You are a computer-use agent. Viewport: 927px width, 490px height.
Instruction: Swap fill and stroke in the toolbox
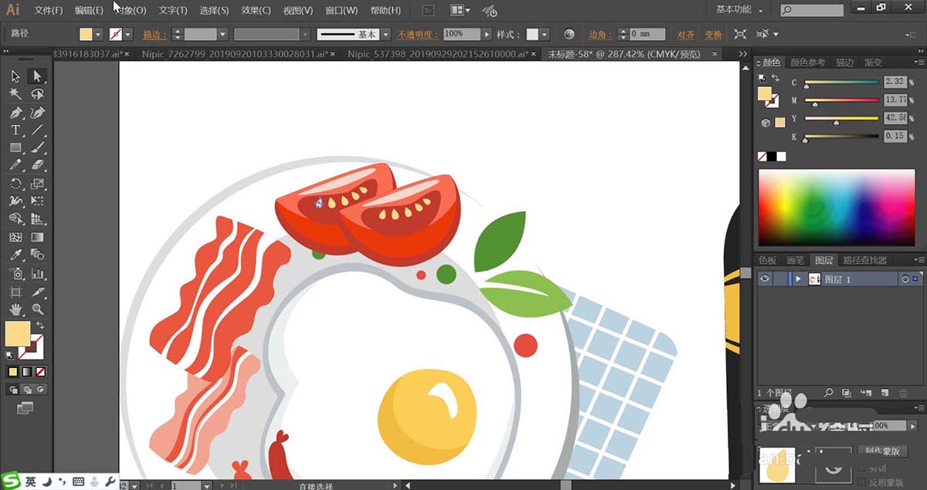40,326
